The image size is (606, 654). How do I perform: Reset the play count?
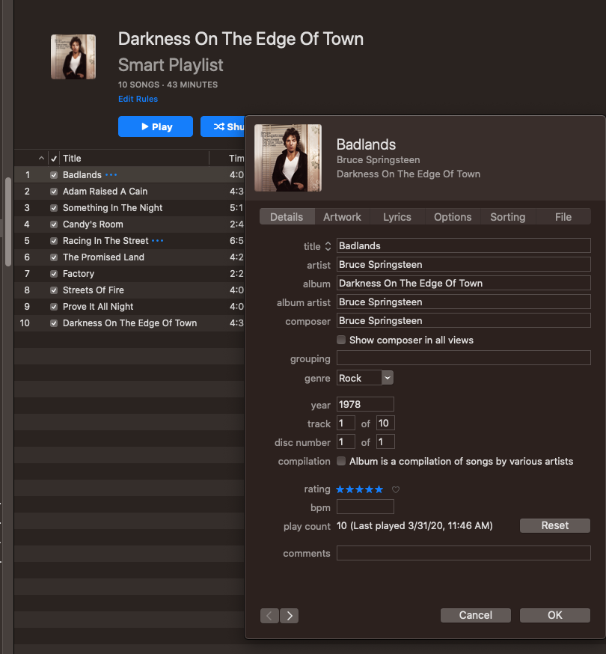coord(554,525)
